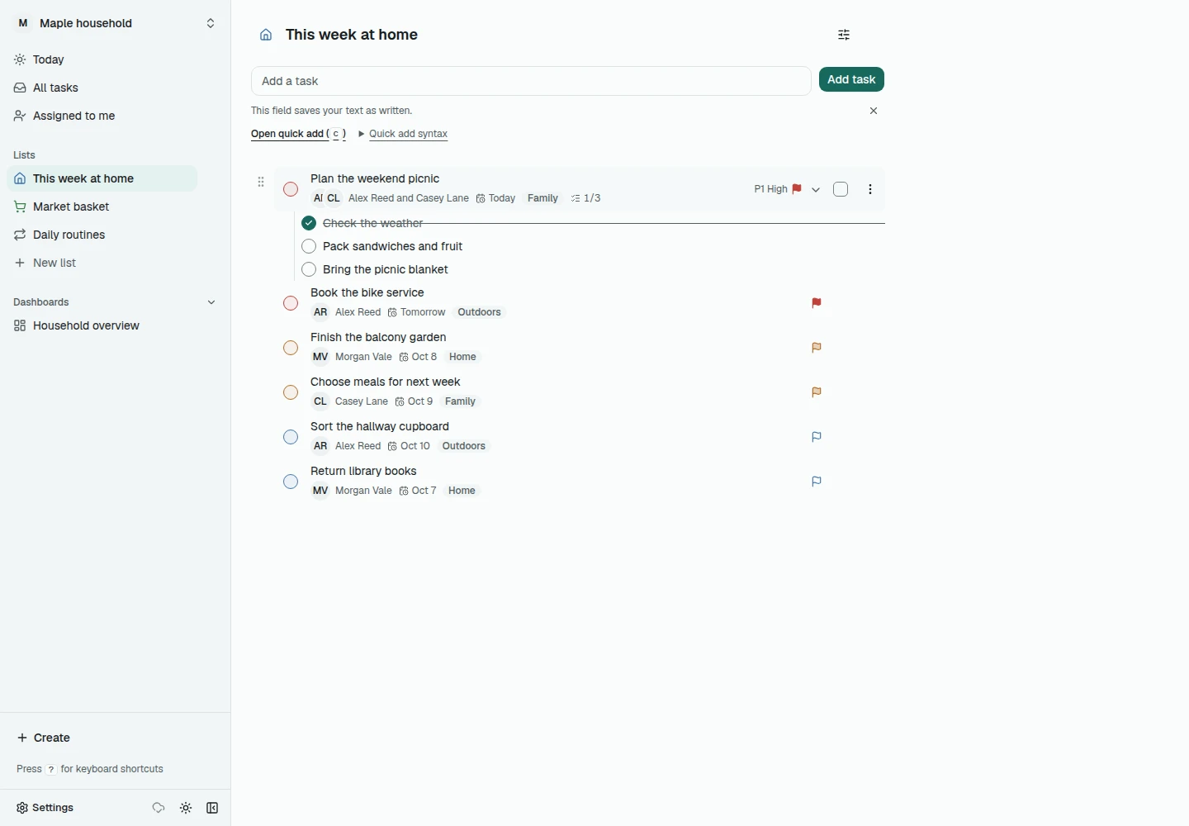Collapse the Dashboards section
The width and height of the screenshot is (1189, 826).
pyautogui.click(x=211, y=302)
